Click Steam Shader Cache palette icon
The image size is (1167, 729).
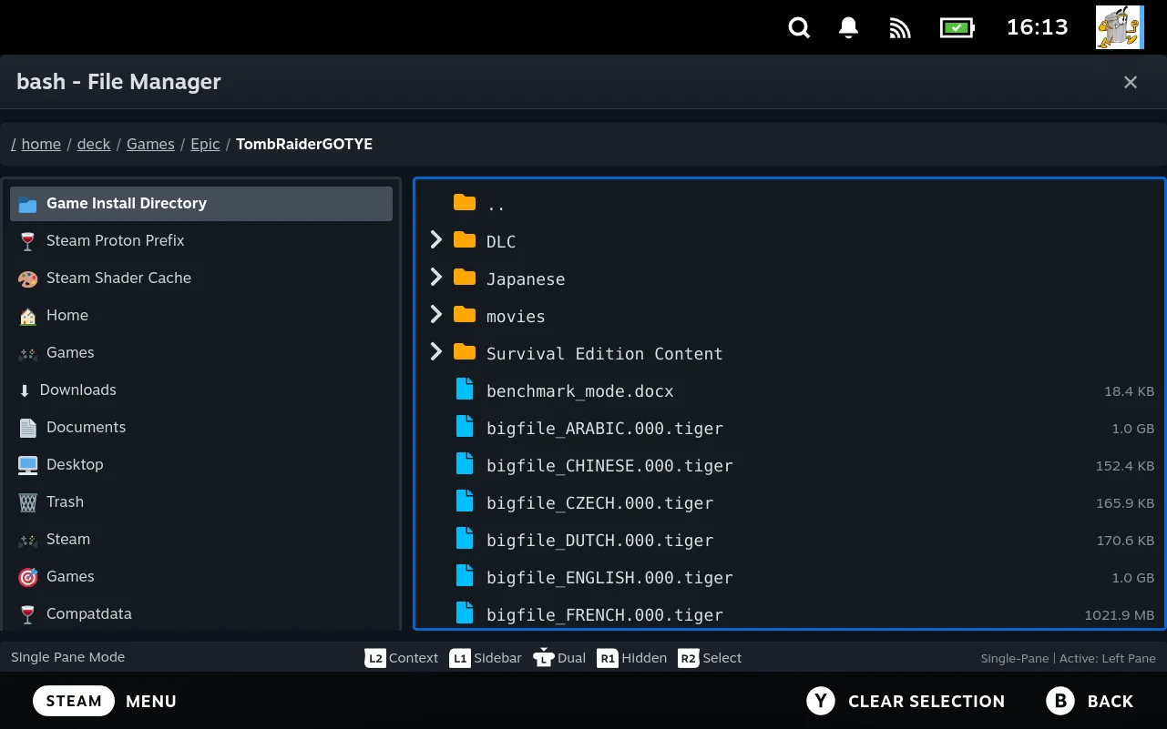point(27,278)
